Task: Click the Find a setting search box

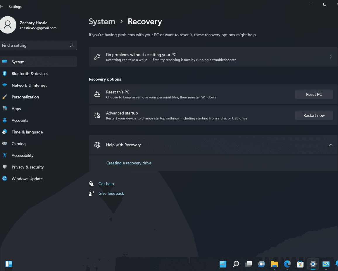Action: coord(38,45)
